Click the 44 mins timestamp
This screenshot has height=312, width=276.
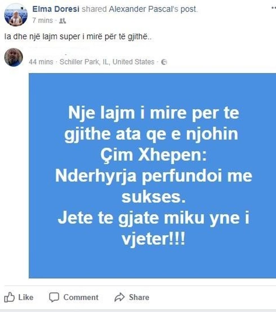pos(41,62)
